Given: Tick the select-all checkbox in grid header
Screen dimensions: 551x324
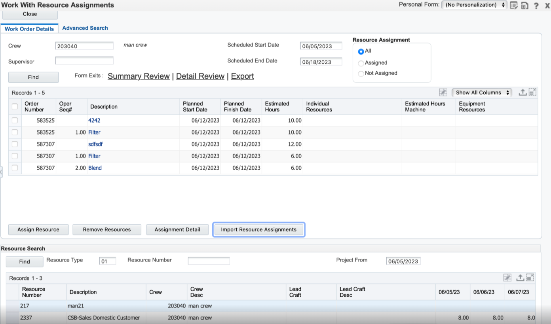Looking at the screenshot, I should pos(15,106).
